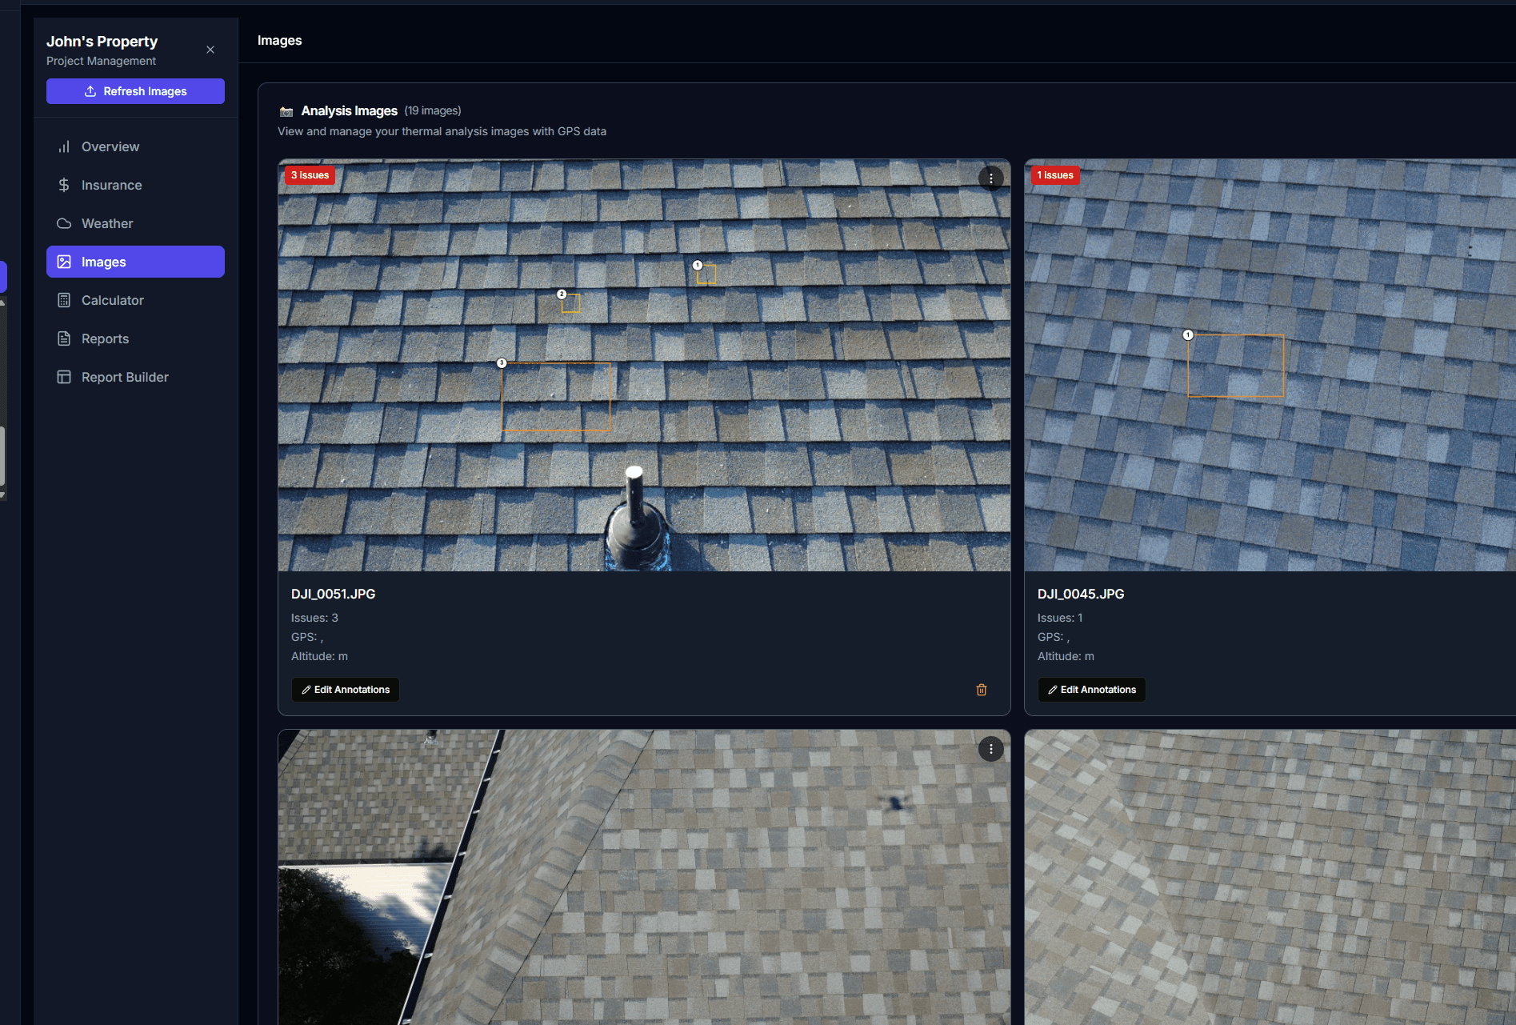Click 'Altitude: m' under DJI_0051.JPG

point(319,656)
